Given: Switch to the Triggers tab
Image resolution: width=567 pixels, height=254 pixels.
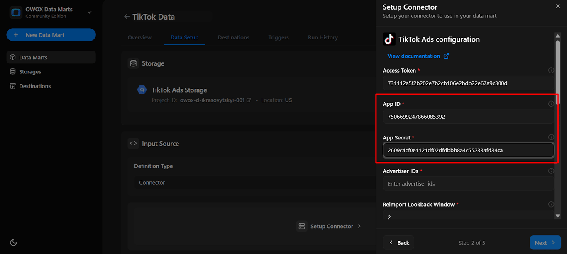Looking at the screenshot, I should coord(279,37).
